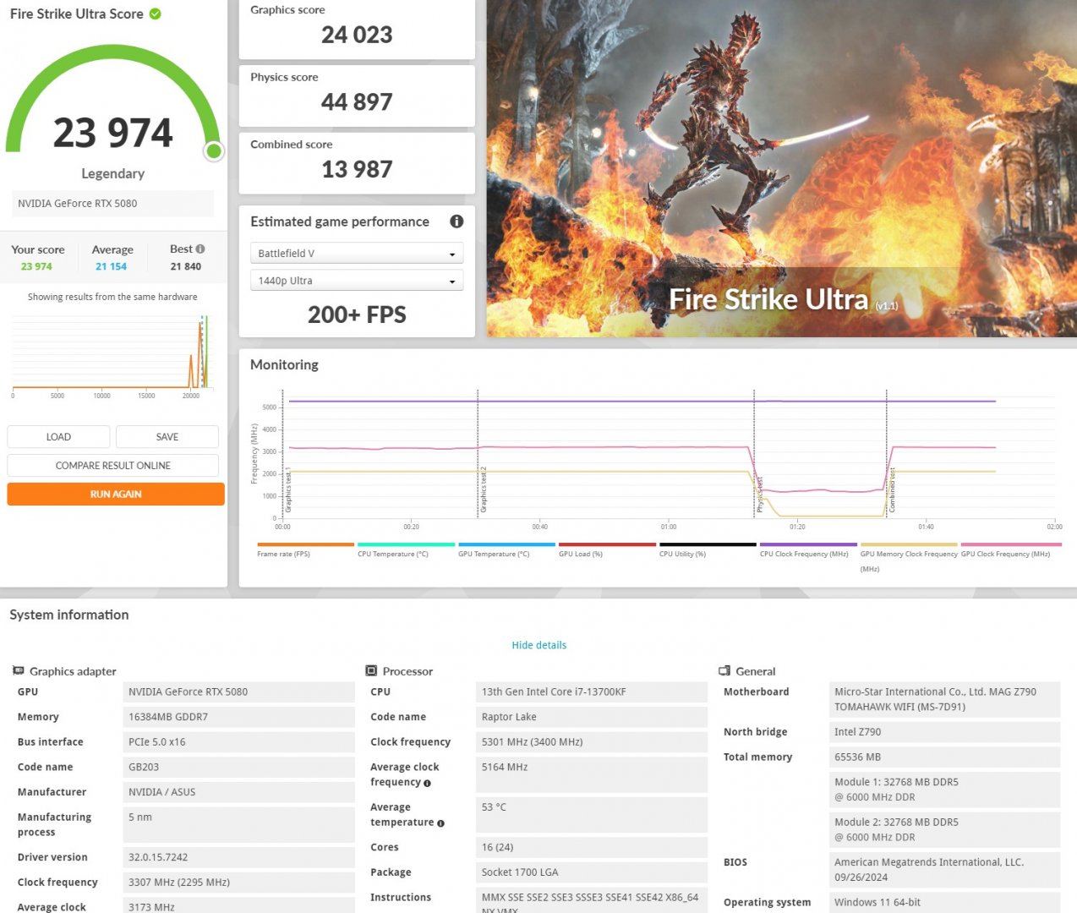Click the Hide details link
1077x913 pixels.
point(539,645)
